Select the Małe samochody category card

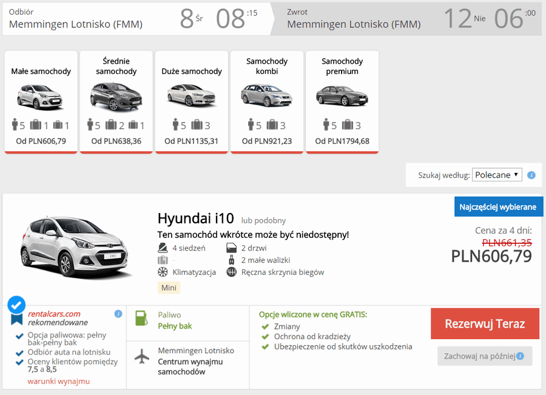[41, 102]
